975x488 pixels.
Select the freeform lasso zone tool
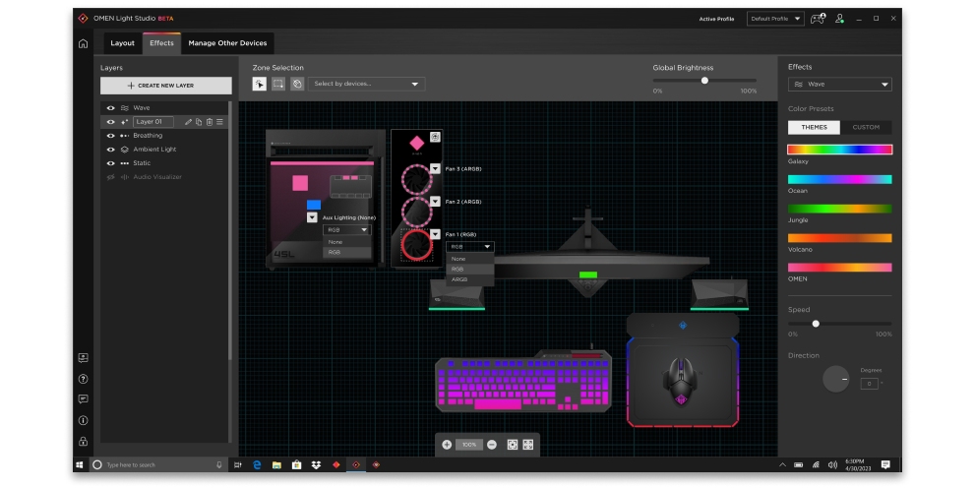297,84
